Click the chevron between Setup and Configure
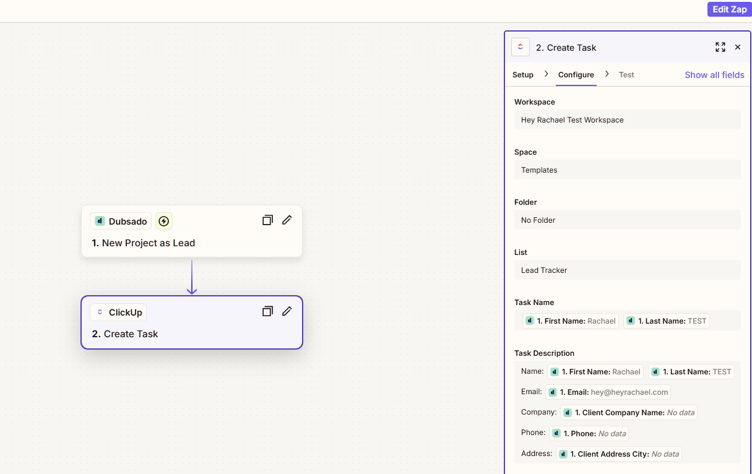The width and height of the screenshot is (752, 474). (546, 74)
